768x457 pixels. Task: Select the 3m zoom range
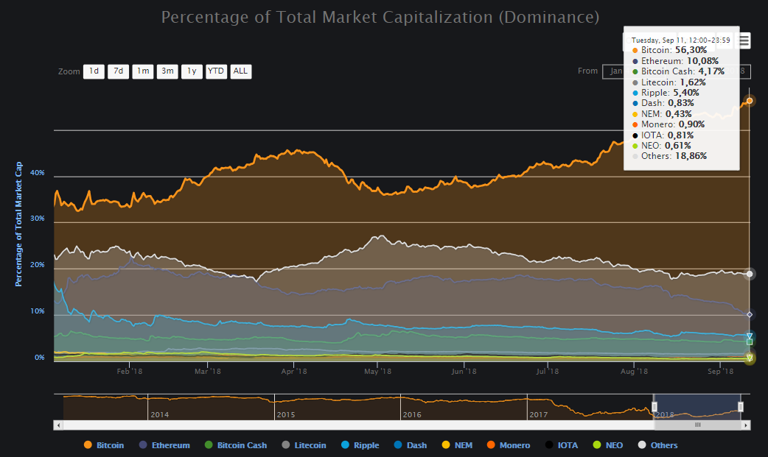point(167,71)
